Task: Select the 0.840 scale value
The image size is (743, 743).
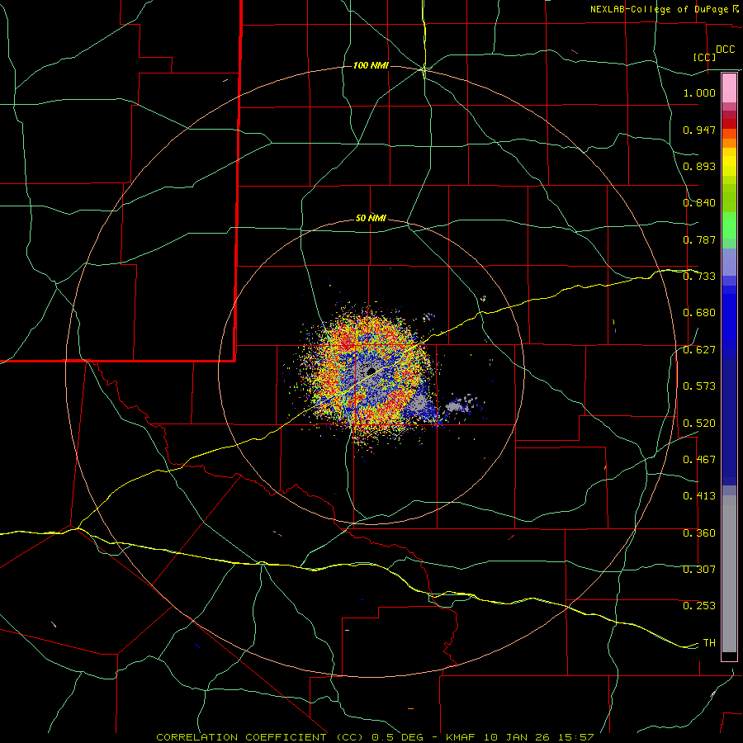Action: pyautogui.click(x=699, y=203)
